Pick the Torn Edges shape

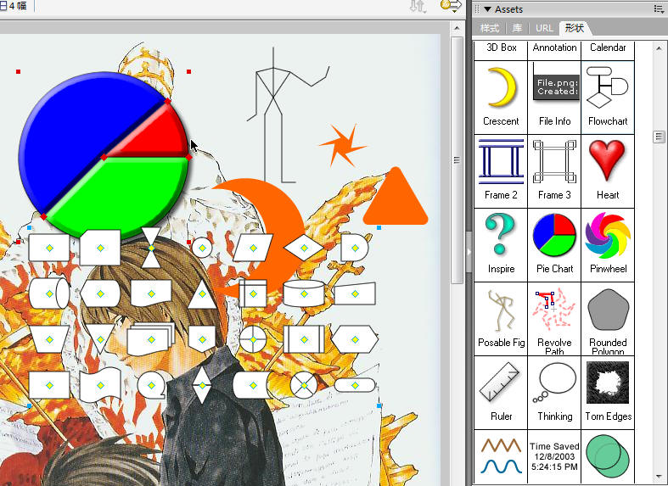coord(608,393)
